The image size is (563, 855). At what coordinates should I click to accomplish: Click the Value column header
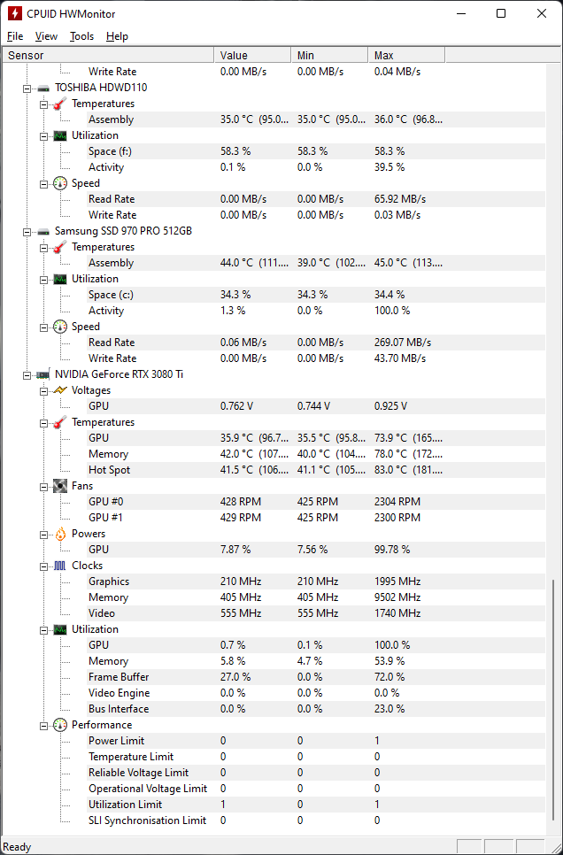click(252, 55)
